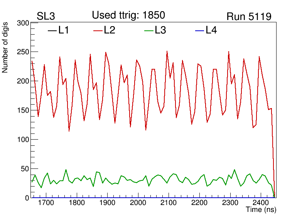Image resolution: width=307 pixels, height=220 pixels.
Task: Click the 300 tick label on y-axis
Action: pos(24,23)
